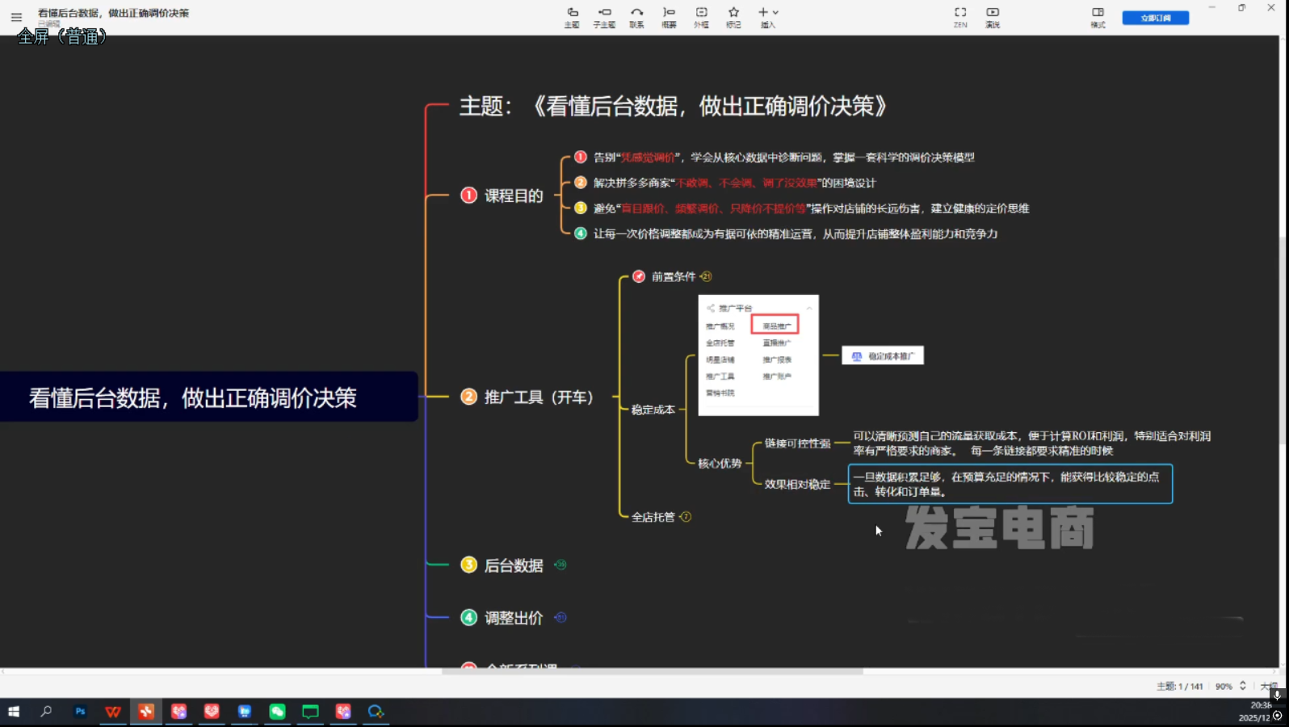Toggle the 格式 format panel
The height and width of the screenshot is (727, 1289).
point(1098,17)
